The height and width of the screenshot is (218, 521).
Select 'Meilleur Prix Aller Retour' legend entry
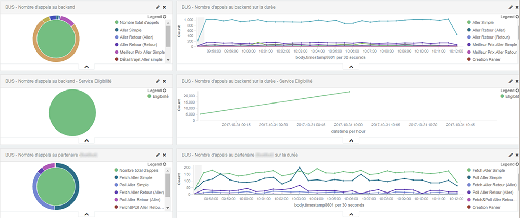click(492, 52)
